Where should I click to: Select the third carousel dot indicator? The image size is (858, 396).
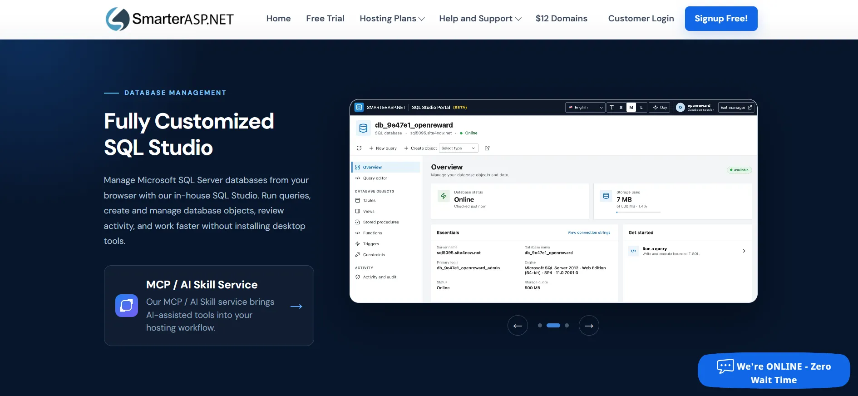click(567, 326)
